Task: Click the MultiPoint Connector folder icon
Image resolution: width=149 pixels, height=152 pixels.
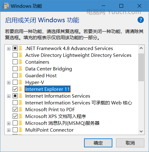Action: pyautogui.click(x=21, y=130)
